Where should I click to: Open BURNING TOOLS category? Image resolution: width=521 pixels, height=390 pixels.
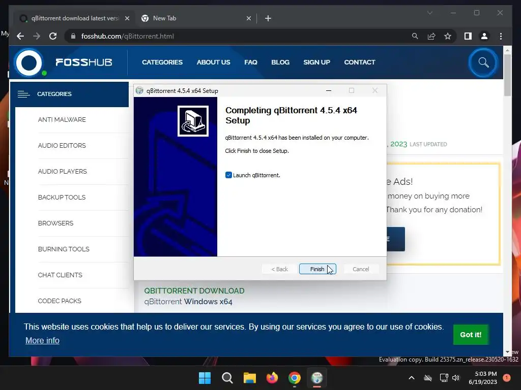(64, 249)
